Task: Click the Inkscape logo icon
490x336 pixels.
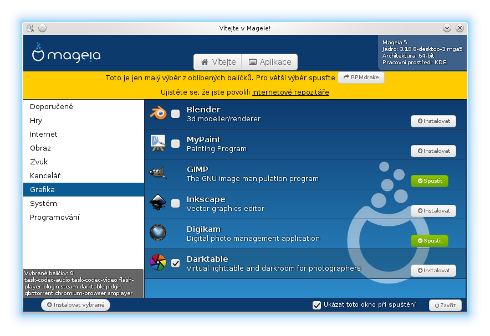Action: coord(158,203)
